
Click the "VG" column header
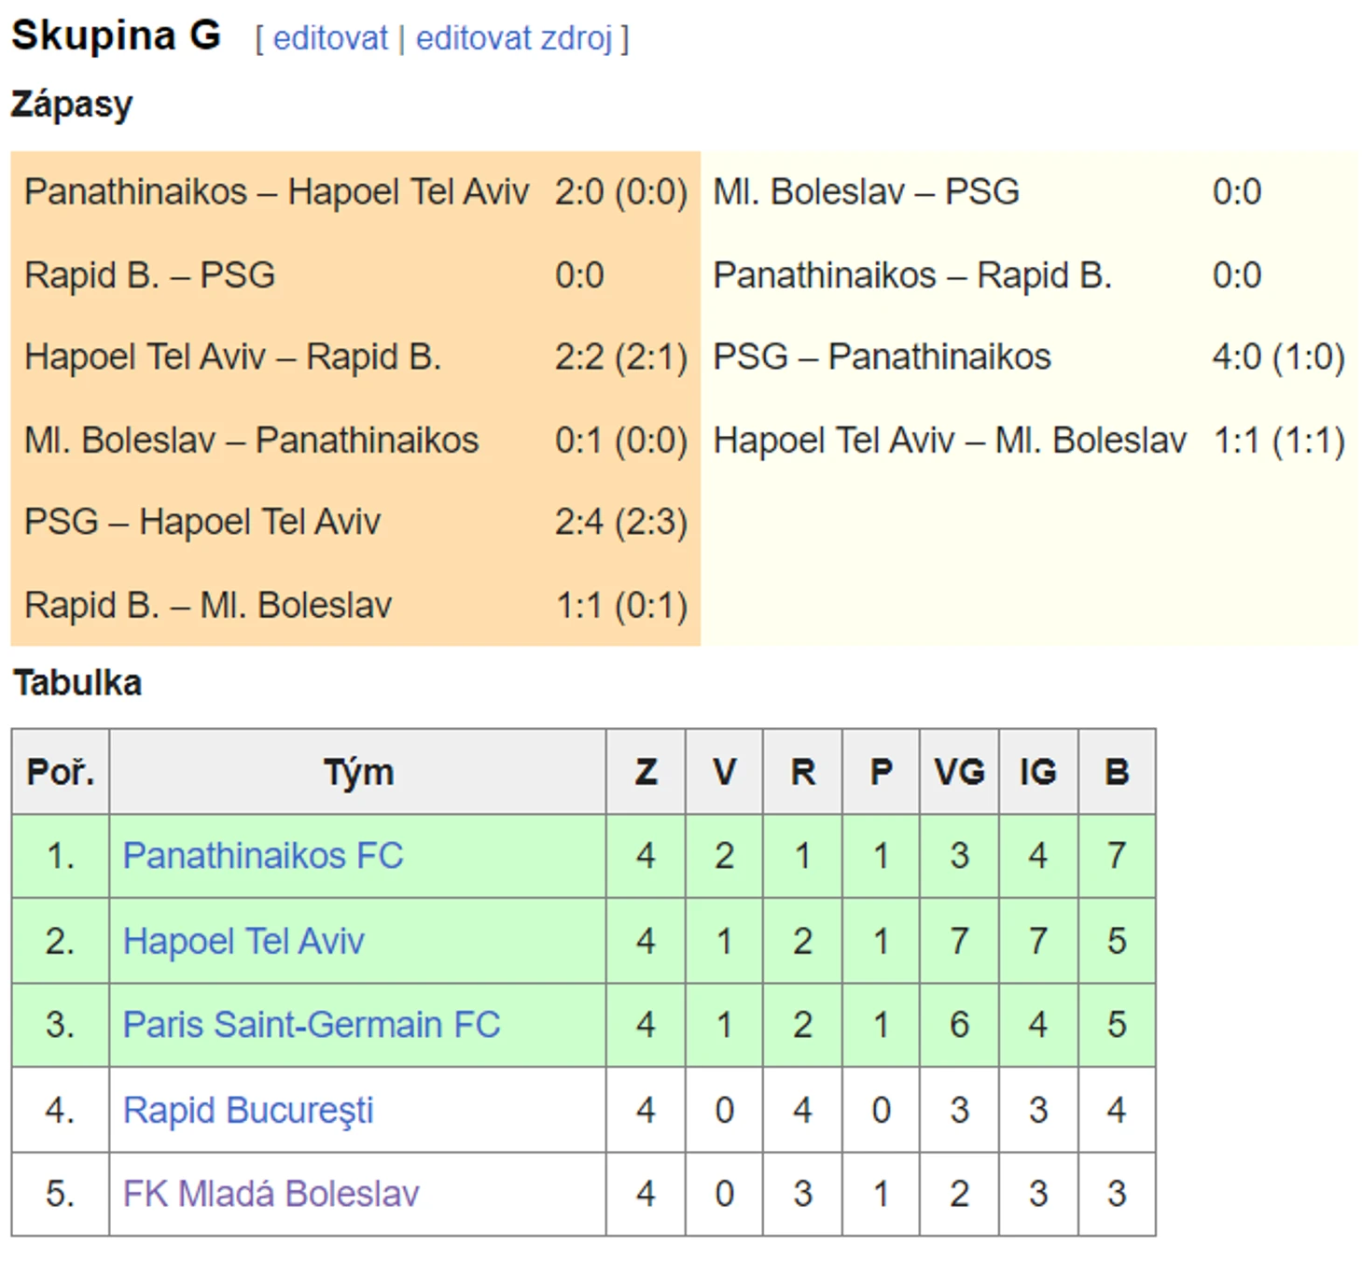pos(959,772)
